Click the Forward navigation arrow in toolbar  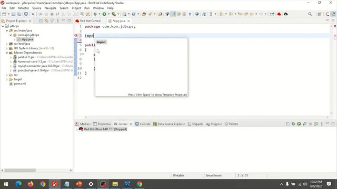tap(261, 14)
